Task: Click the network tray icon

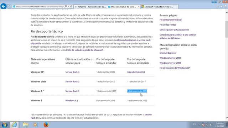Action: point(207,125)
